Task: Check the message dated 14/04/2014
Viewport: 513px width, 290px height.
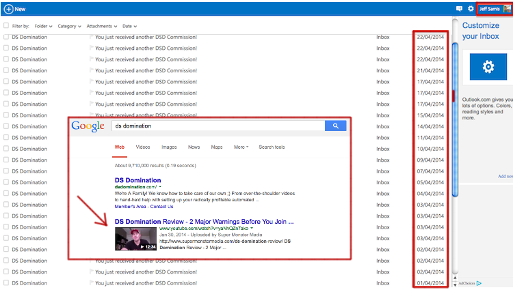Action: (6, 126)
